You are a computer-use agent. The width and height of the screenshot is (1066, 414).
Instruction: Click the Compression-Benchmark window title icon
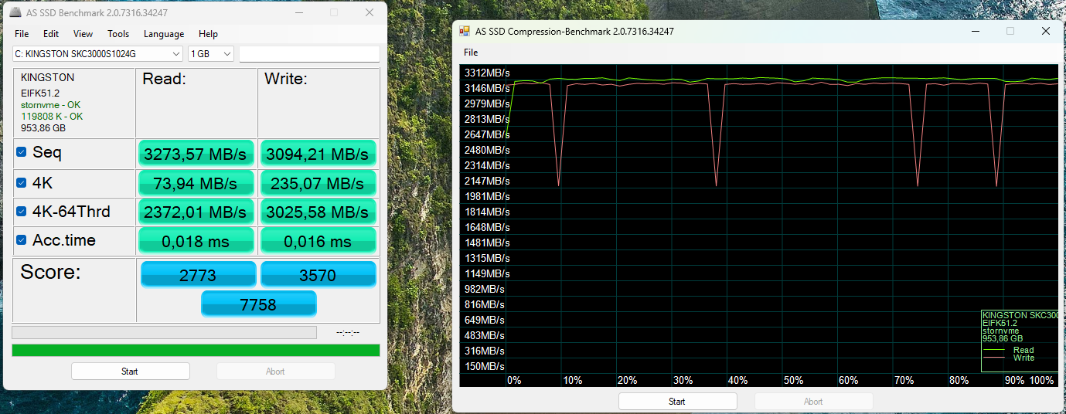point(465,32)
